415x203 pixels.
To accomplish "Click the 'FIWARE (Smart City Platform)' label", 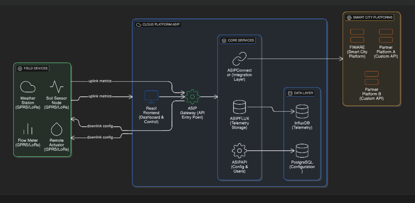I will pos(357,52).
